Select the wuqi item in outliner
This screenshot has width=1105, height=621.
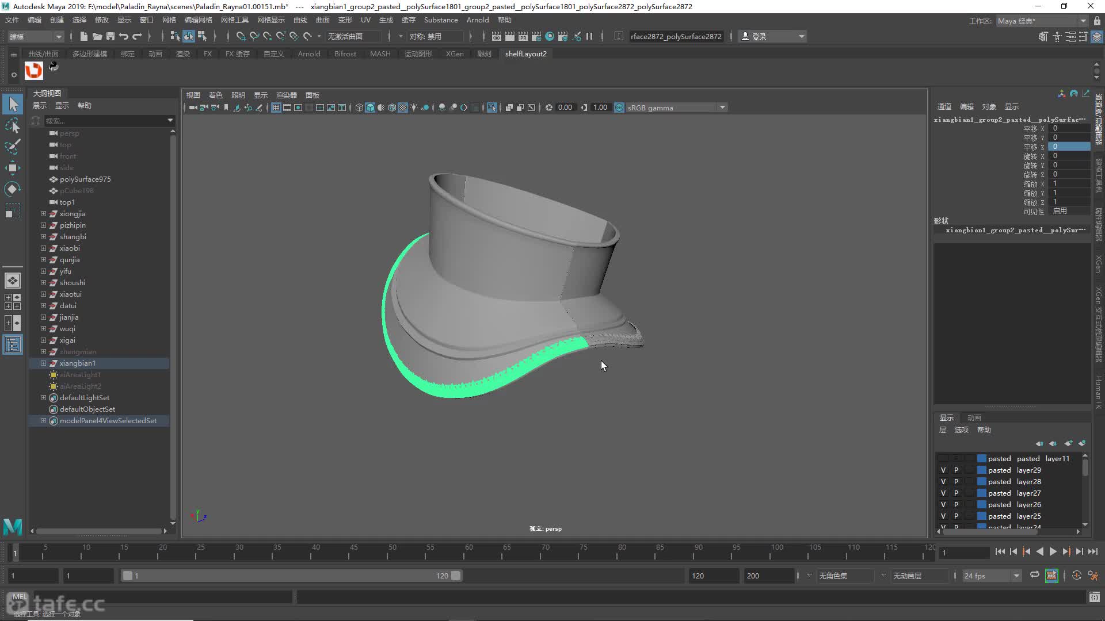click(x=67, y=328)
